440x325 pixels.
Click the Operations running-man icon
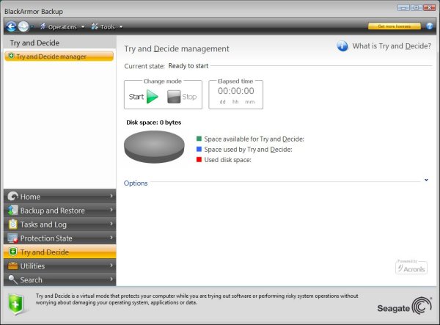point(43,26)
